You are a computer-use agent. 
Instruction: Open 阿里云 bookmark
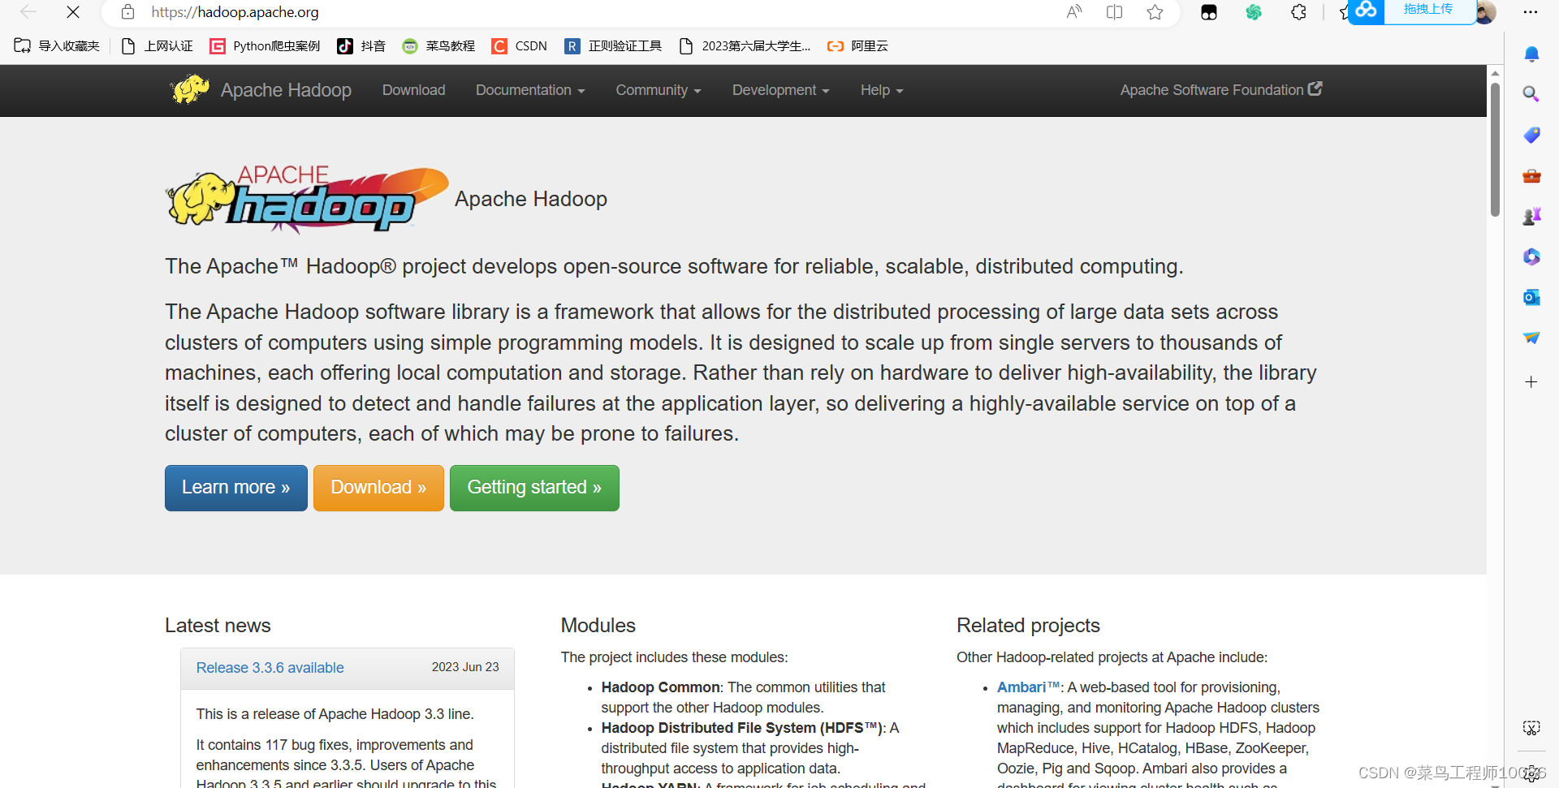pos(857,46)
